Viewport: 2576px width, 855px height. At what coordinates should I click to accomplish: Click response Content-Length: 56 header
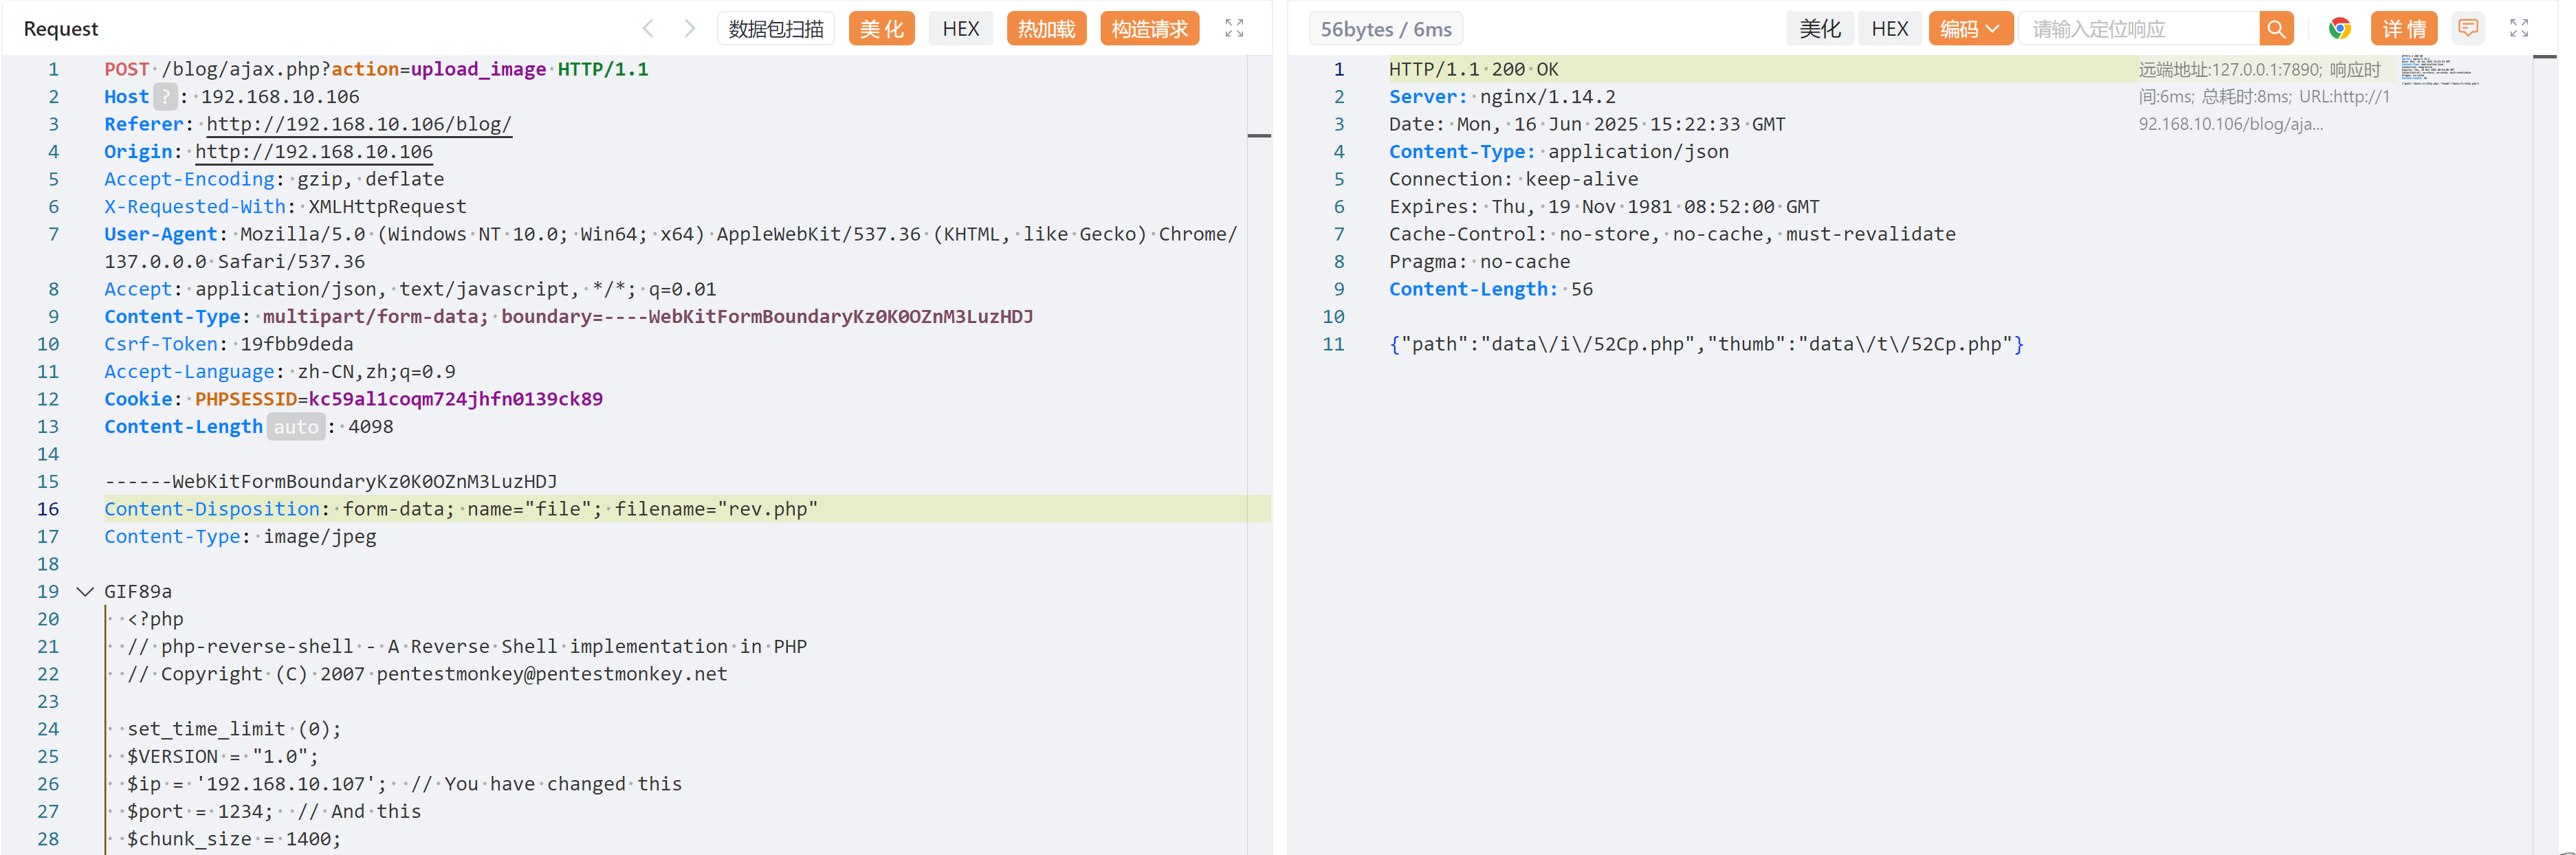click(1491, 289)
